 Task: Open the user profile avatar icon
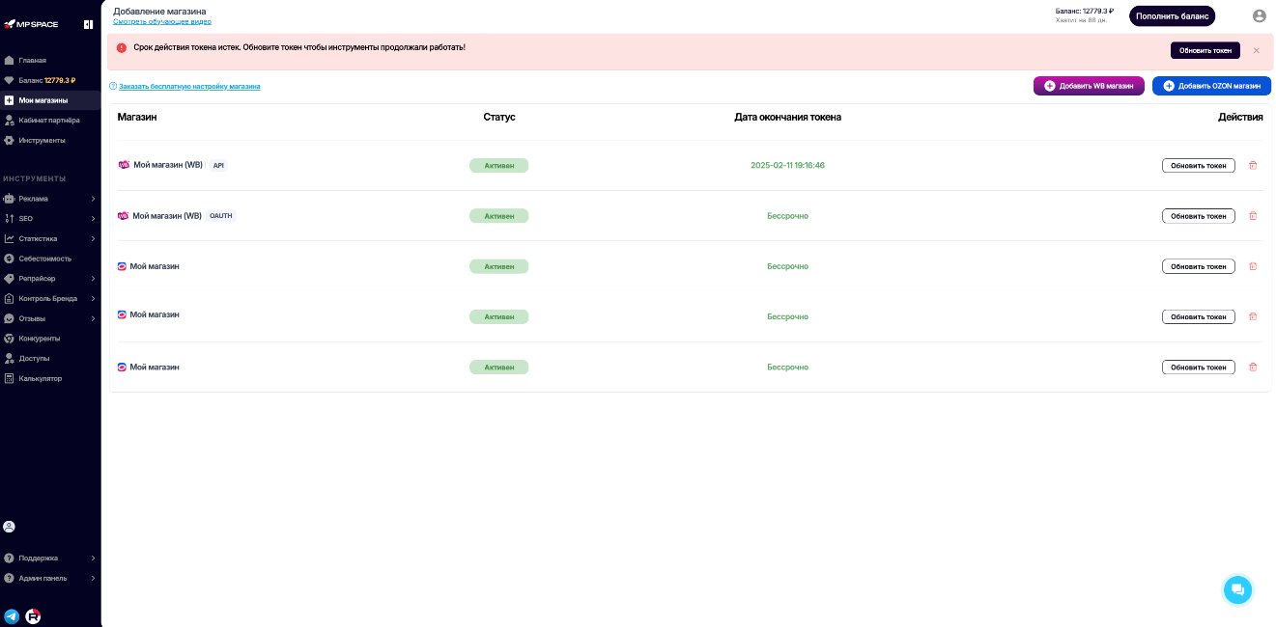point(1259,15)
